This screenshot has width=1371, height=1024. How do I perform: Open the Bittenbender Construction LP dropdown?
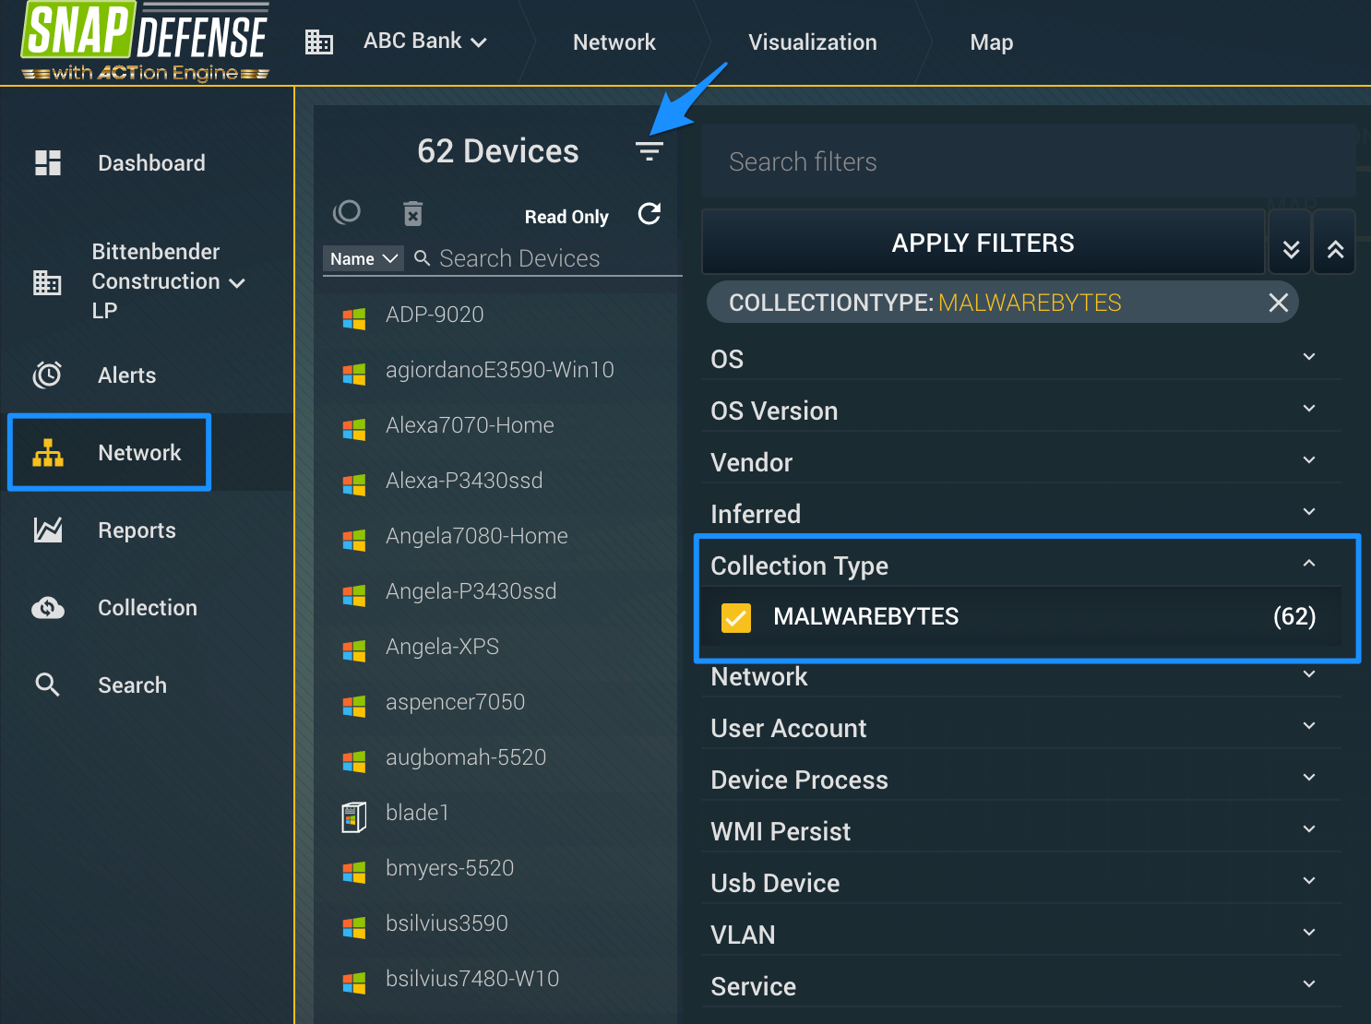(169, 281)
